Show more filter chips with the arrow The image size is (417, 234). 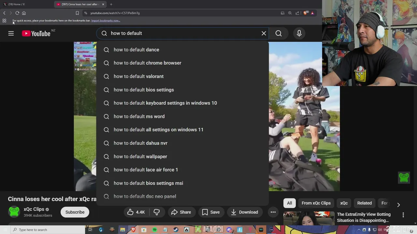398,205
